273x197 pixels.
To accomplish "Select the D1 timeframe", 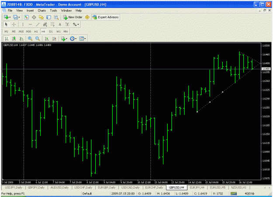I will pos(51,31).
